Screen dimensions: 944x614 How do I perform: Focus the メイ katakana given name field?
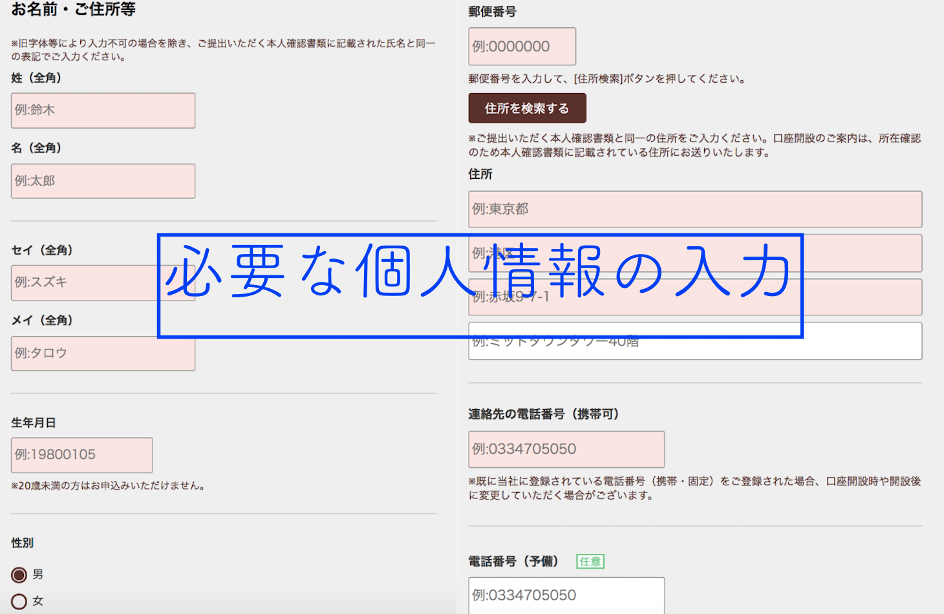pos(103,354)
